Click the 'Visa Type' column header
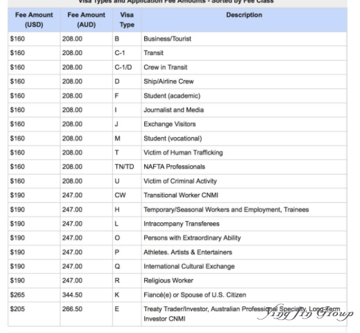Image resolution: width=360 pixels, height=333 pixels. [x=127, y=20]
